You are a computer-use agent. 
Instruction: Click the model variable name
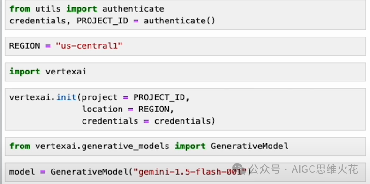tap(22, 172)
